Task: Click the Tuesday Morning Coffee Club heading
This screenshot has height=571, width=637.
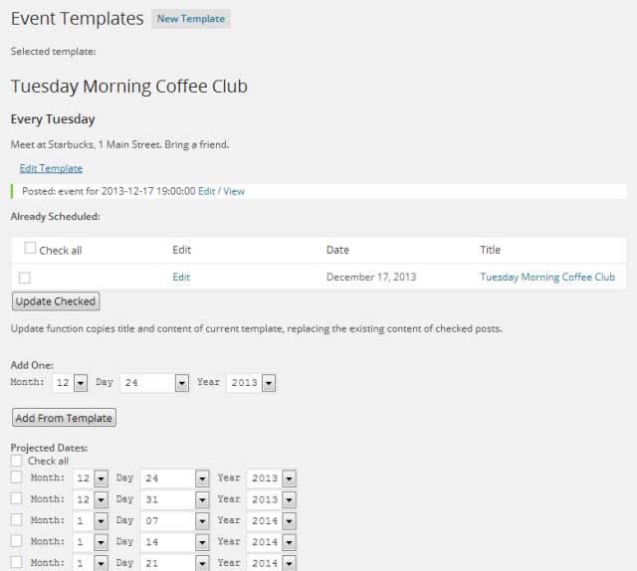Action: [x=129, y=87]
